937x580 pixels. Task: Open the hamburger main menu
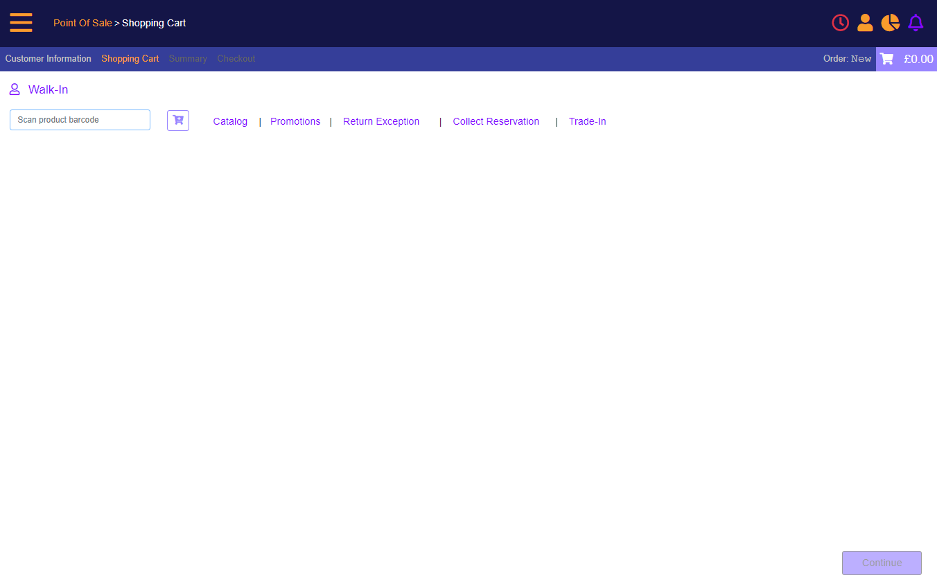tap(21, 23)
